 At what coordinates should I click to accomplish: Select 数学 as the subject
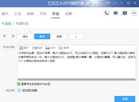coord(42,37)
